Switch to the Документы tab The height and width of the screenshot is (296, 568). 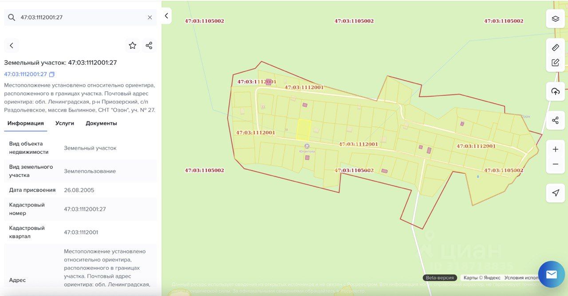101,123
